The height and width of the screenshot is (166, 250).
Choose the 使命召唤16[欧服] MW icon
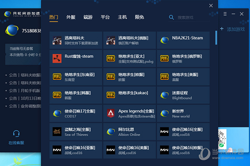click(x=165, y=150)
